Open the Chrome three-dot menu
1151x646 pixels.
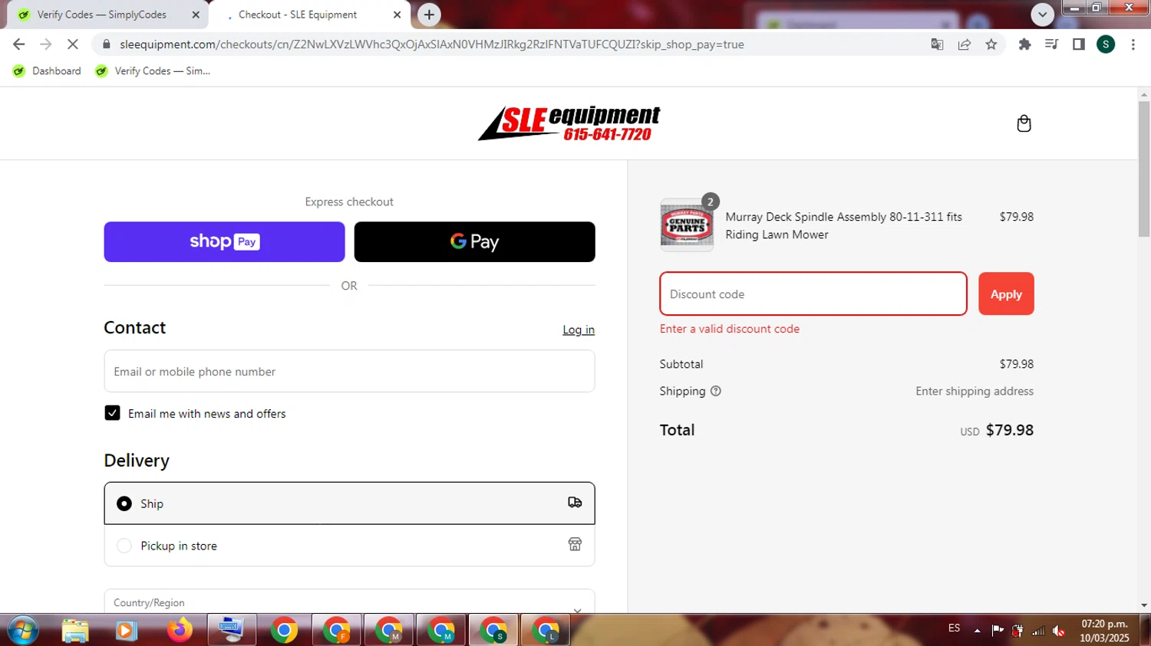(1133, 44)
